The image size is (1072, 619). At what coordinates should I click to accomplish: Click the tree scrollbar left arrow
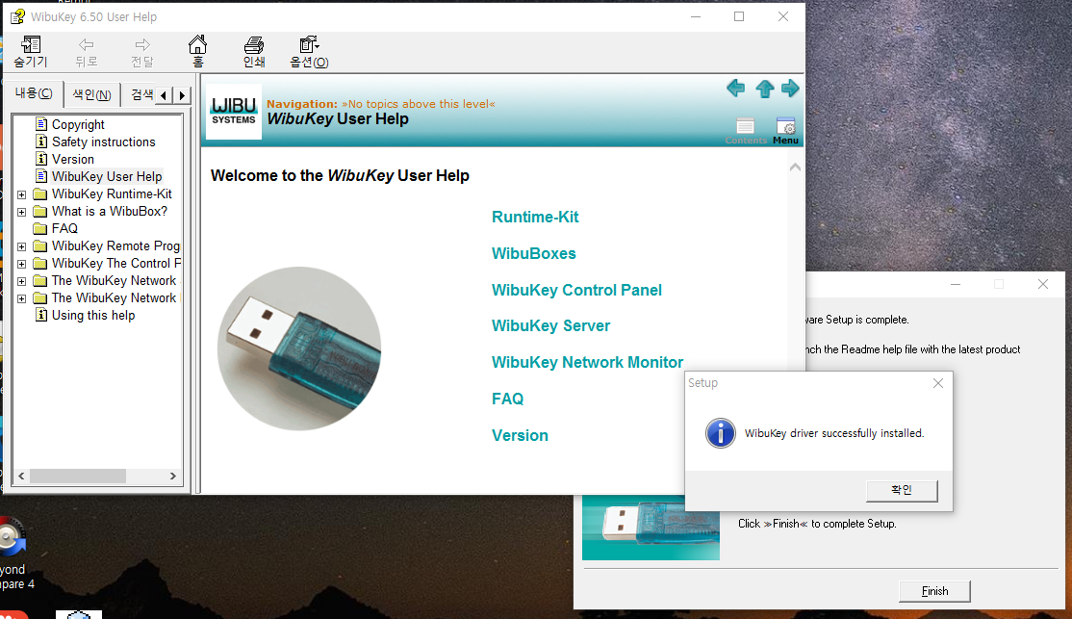[x=21, y=476]
